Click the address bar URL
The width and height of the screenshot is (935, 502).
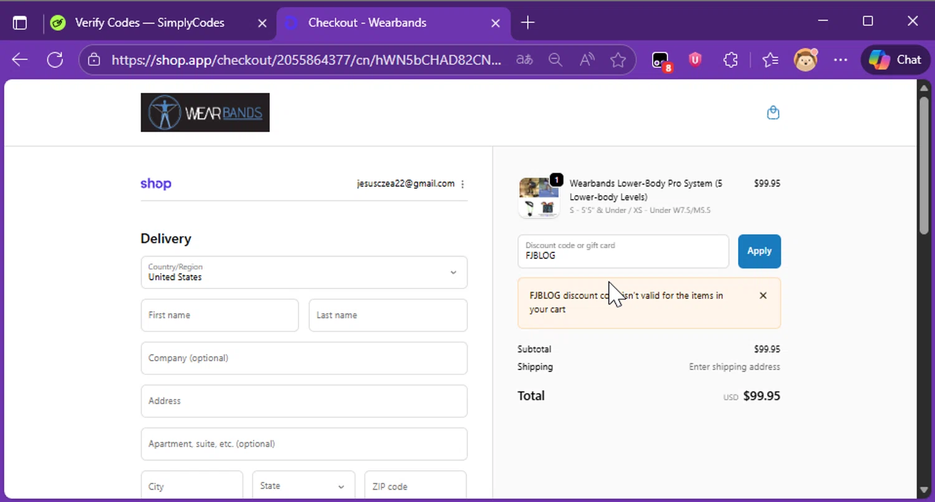click(306, 60)
